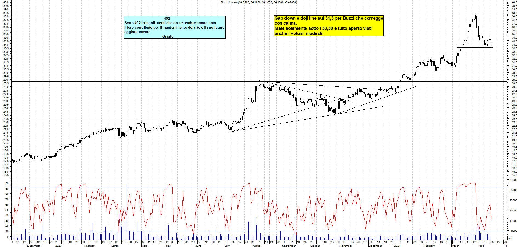Image resolution: width=518 pixels, height=247 pixels.
Task: Select the October month label
Action: tap(315, 246)
